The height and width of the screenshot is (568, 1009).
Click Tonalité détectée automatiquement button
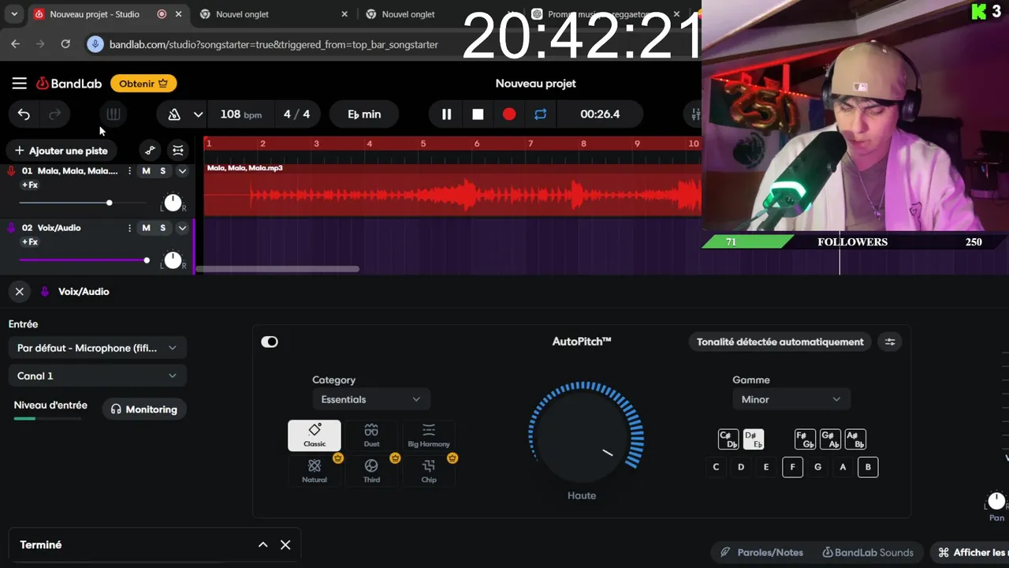click(x=780, y=342)
